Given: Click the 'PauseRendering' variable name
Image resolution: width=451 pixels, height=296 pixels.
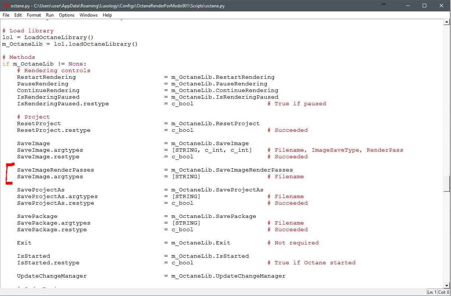Looking at the screenshot, I should [43, 84].
